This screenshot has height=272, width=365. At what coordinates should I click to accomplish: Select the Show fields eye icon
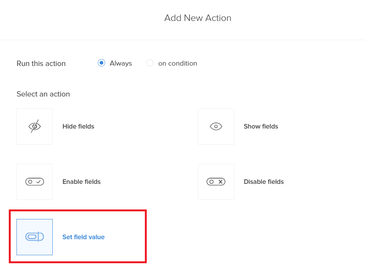216,126
